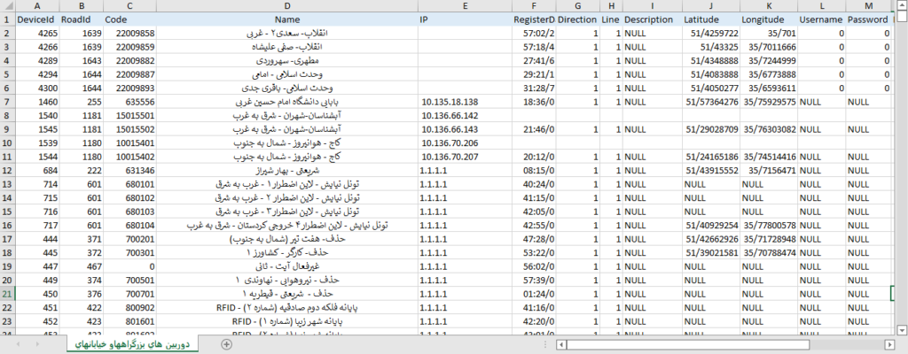Select the cell with code 22009858

[129, 33]
